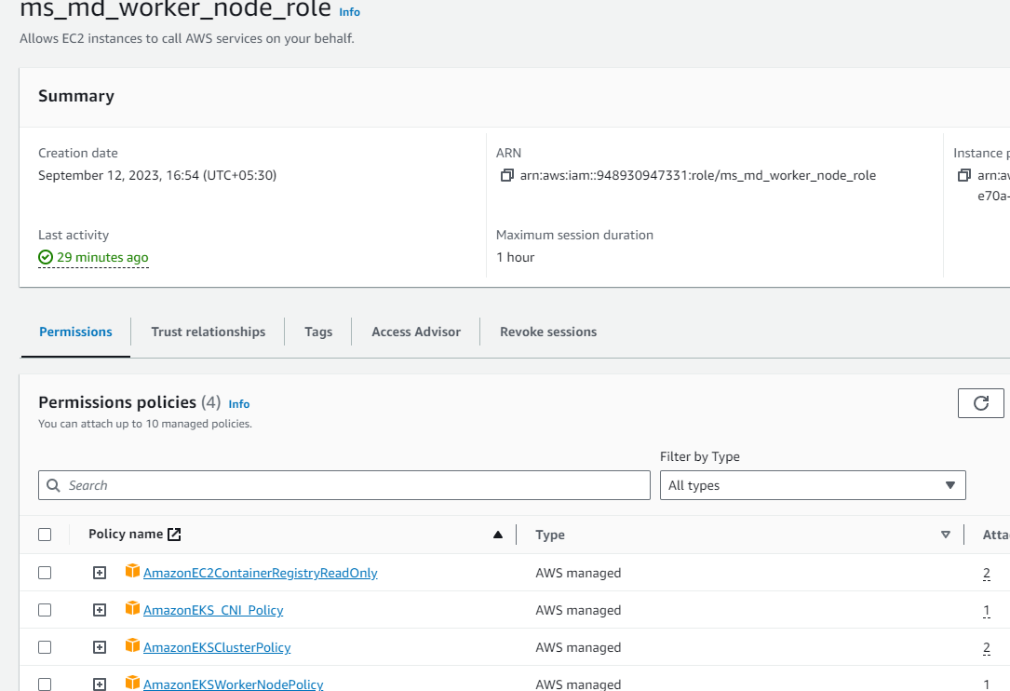Click the role ARN text value
Viewport: 1010px width, 691px height.
pos(697,175)
